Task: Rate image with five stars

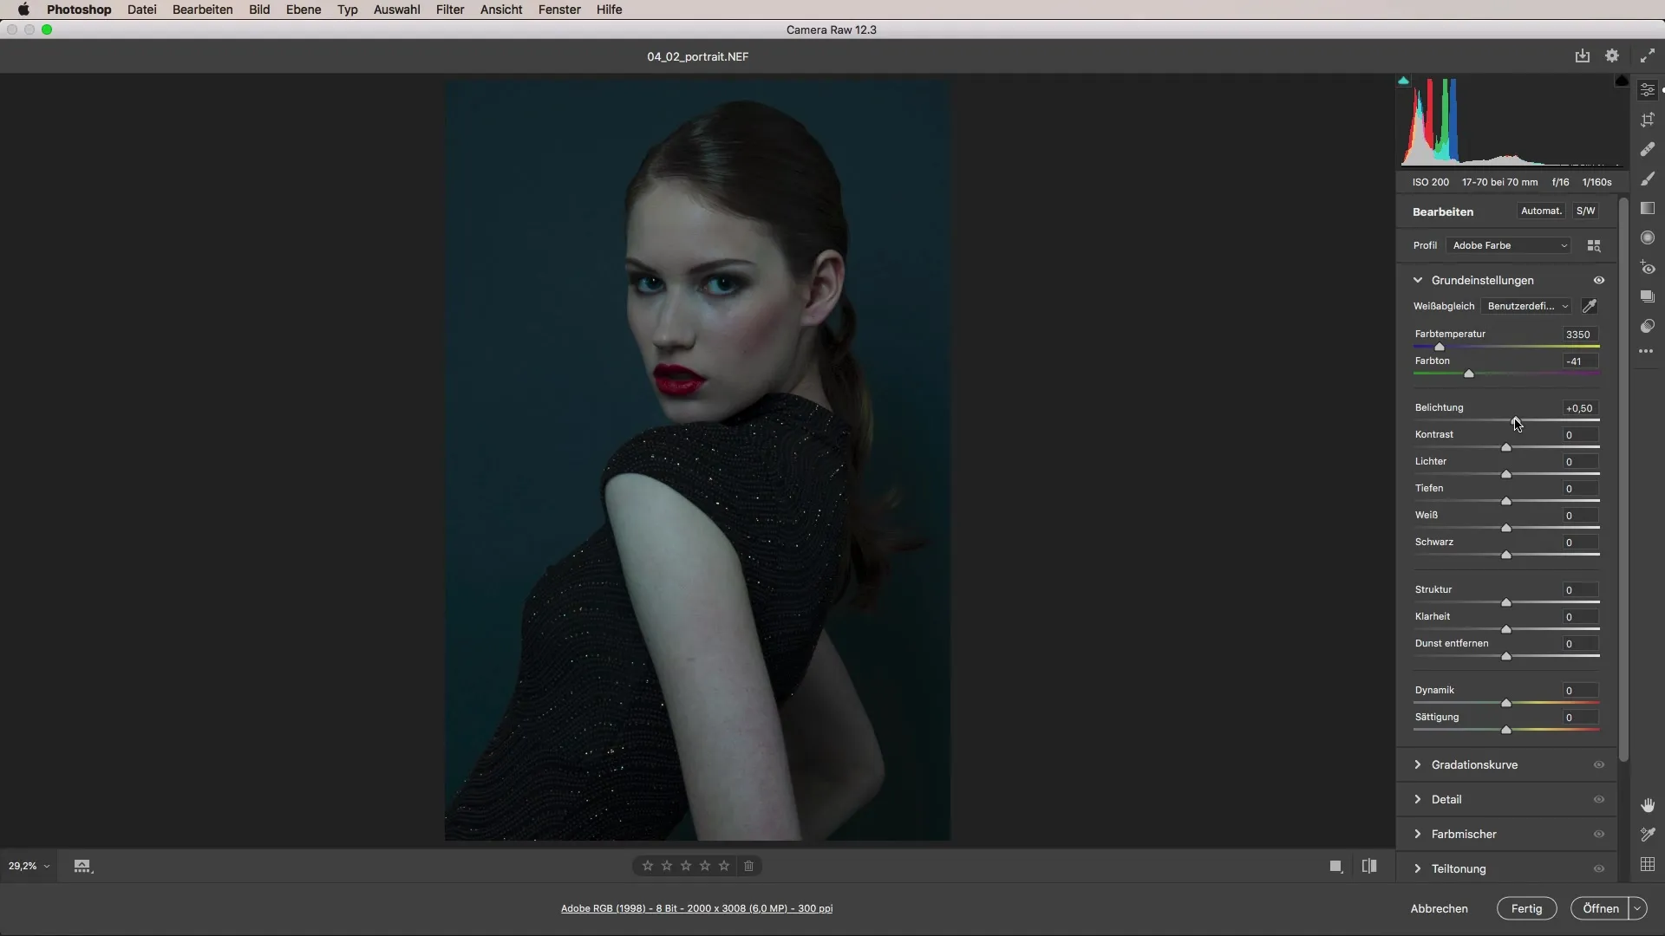Action: (724, 866)
